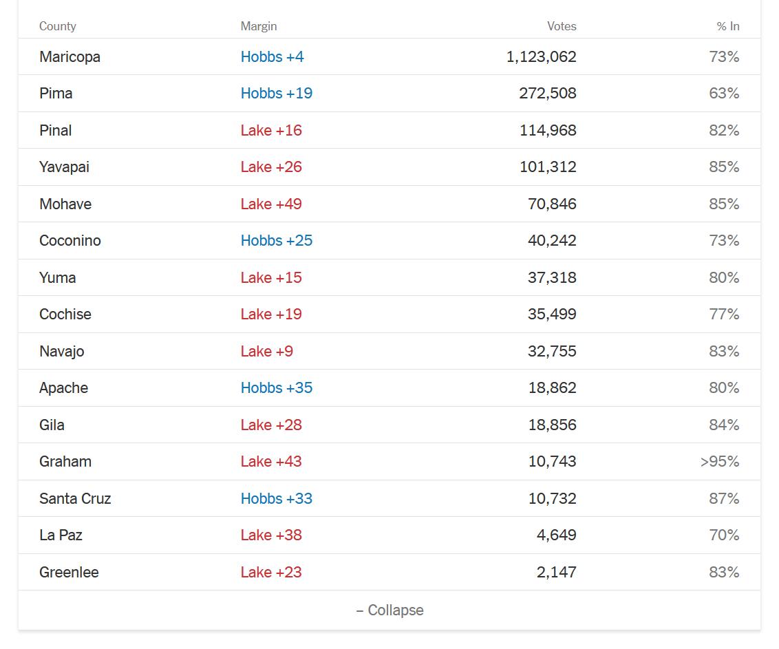
Task: Click the Margin column header
Action: pyautogui.click(x=259, y=26)
